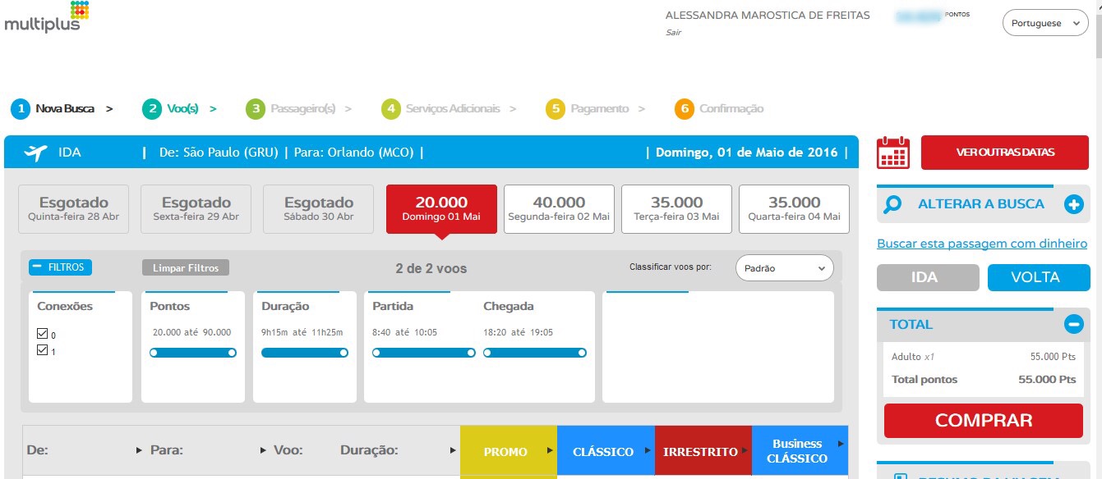Click the COMPRAR button
Image resolution: width=1102 pixels, height=479 pixels.
point(983,421)
